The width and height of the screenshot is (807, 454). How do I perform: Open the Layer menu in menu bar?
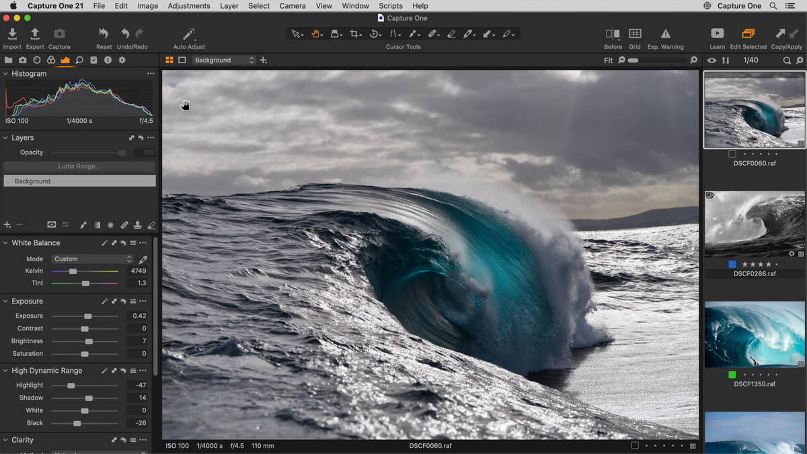229,6
